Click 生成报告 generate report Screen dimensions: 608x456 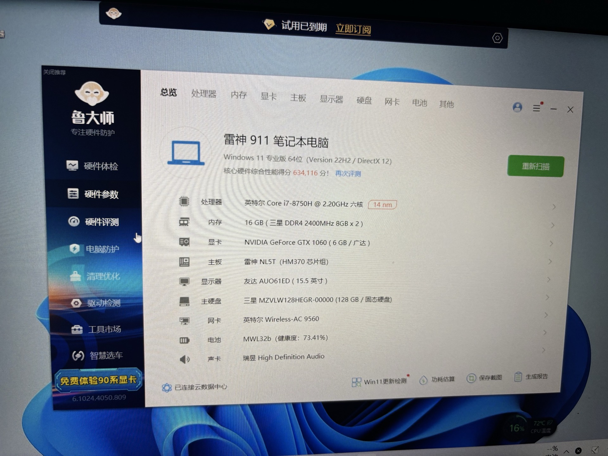tap(531, 377)
